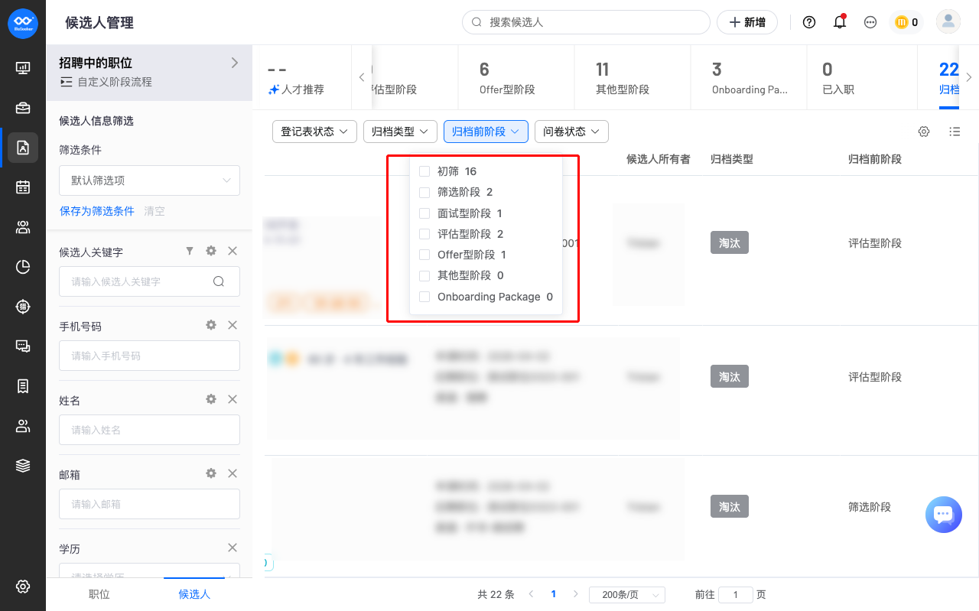Remove the 姓名 filter with its X icon
This screenshot has width=979, height=611.
coord(233,399)
